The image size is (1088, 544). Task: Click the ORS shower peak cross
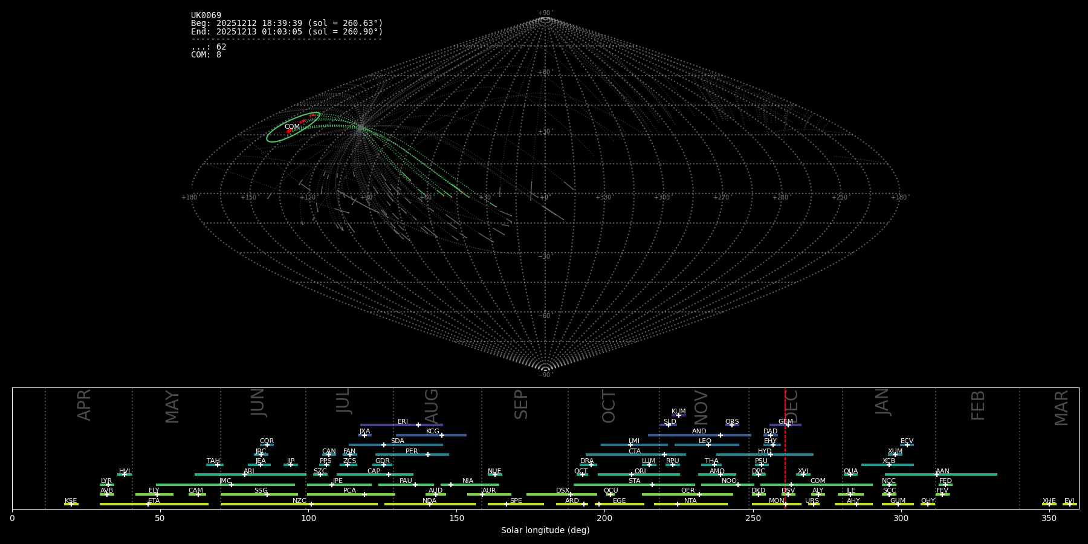click(731, 425)
